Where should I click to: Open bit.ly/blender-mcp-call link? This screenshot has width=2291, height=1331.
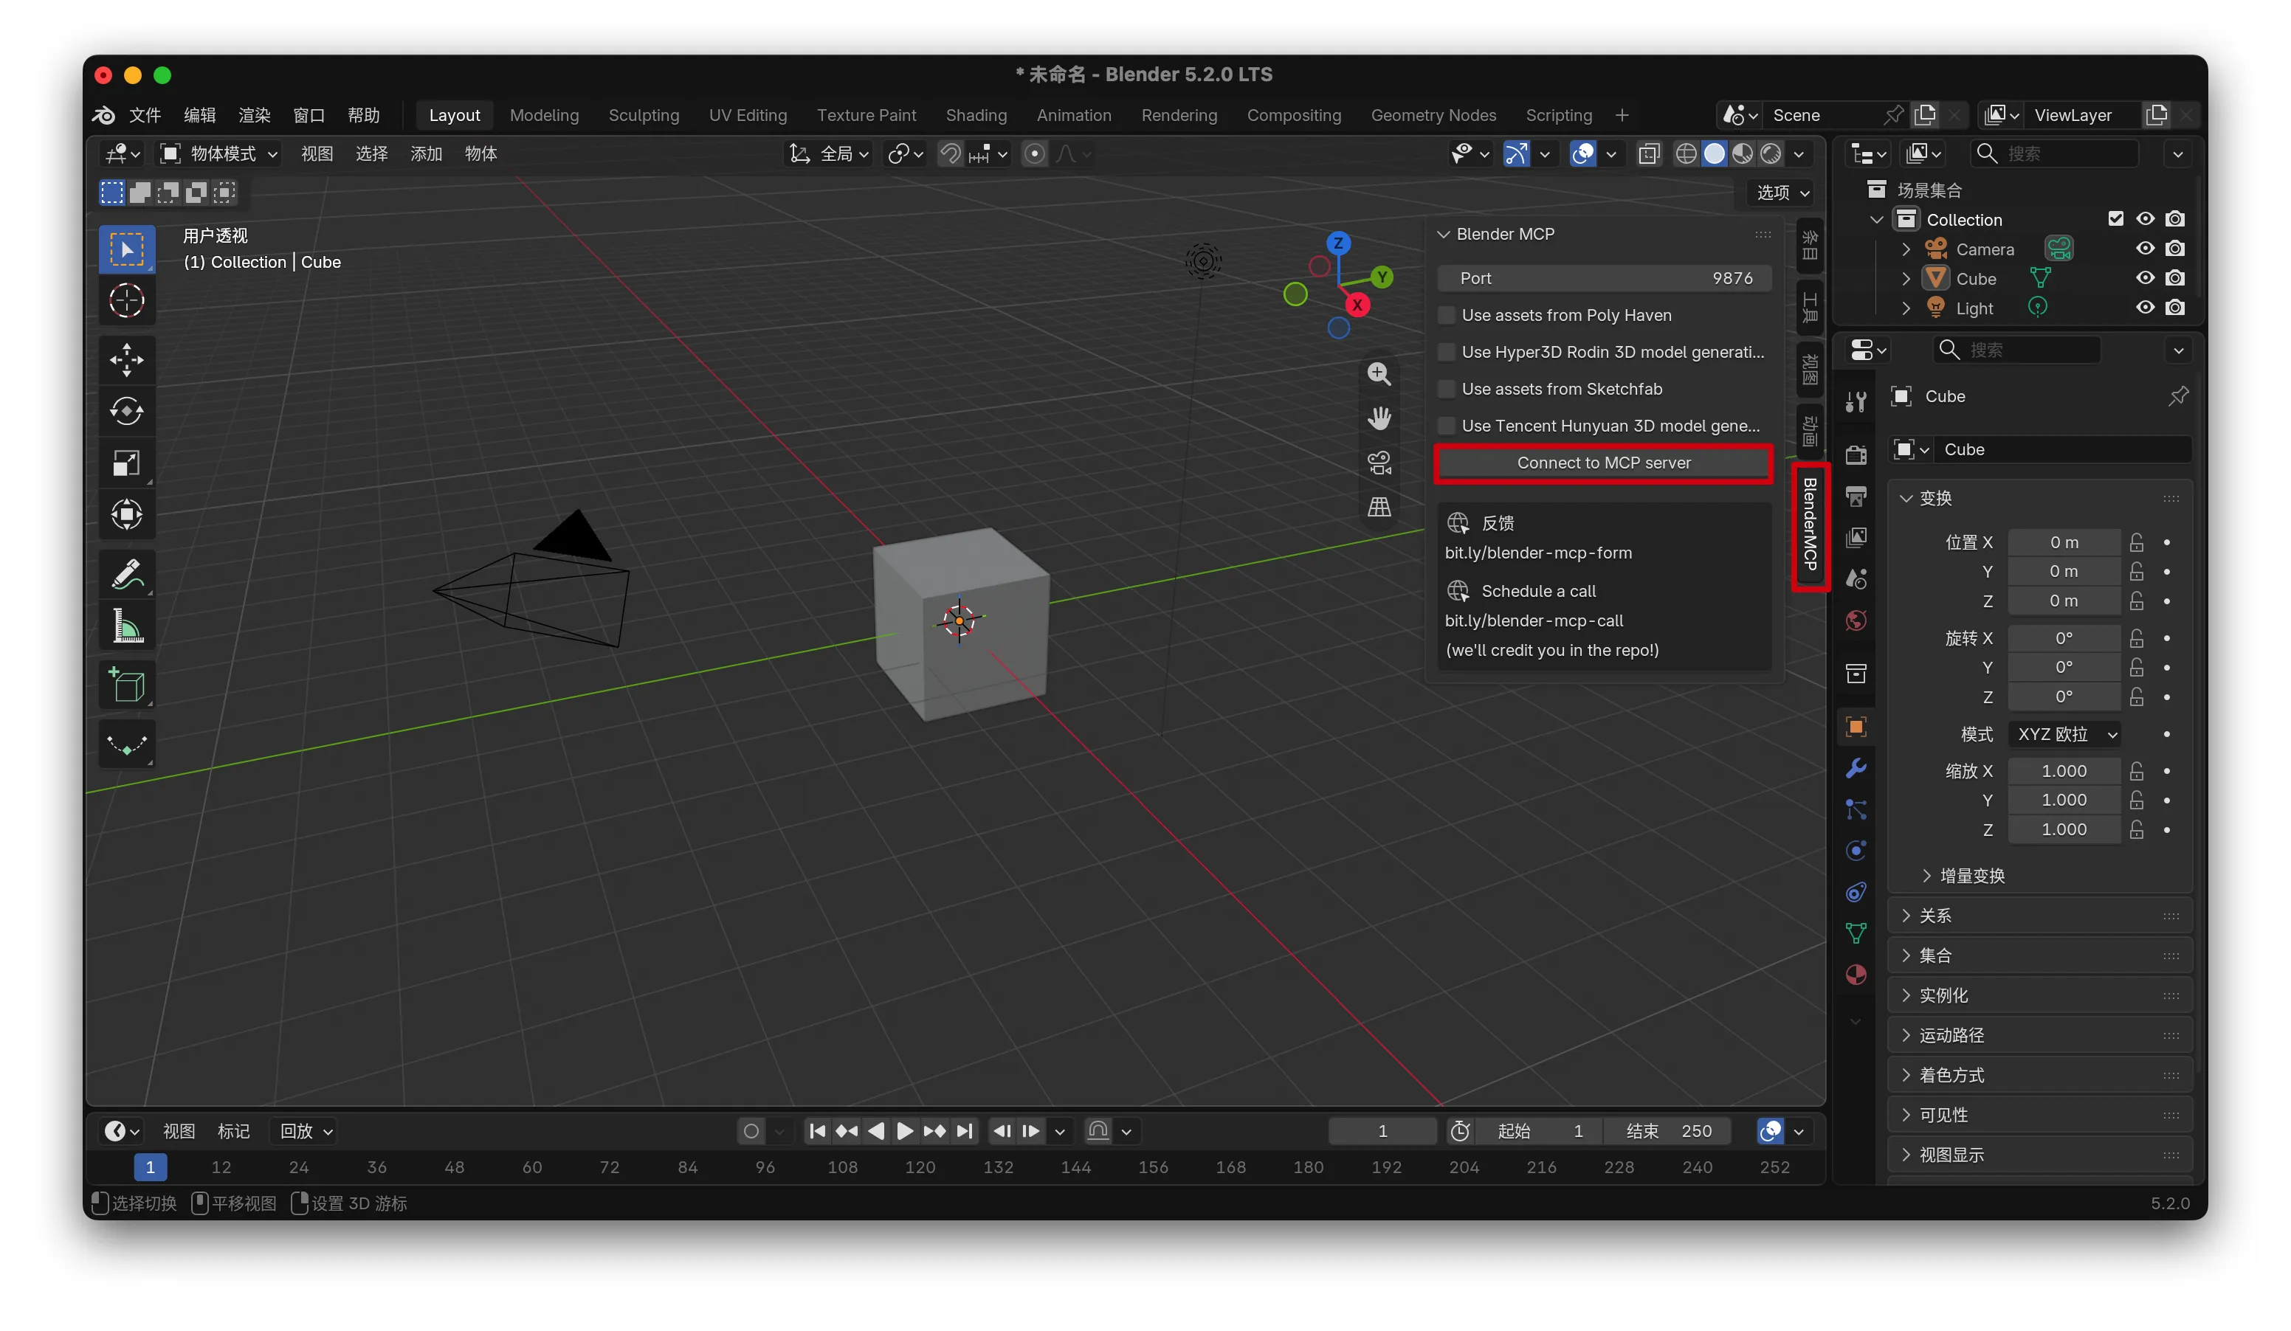point(1534,621)
